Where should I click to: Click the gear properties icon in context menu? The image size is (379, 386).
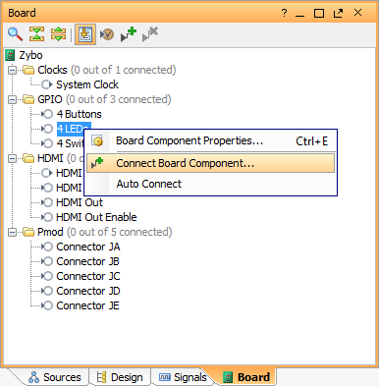pyautogui.click(x=97, y=141)
